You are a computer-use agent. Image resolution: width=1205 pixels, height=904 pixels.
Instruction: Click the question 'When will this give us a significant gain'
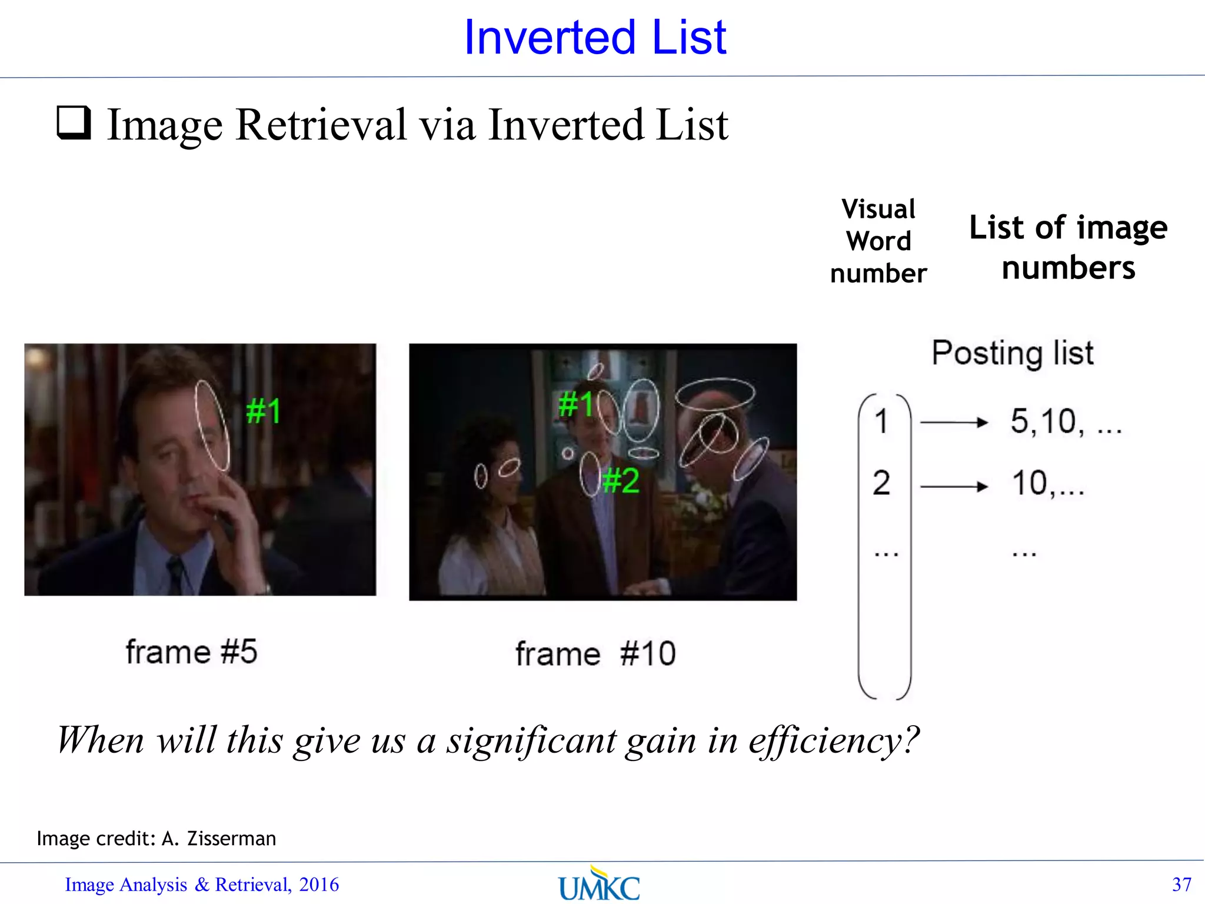click(x=488, y=740)
